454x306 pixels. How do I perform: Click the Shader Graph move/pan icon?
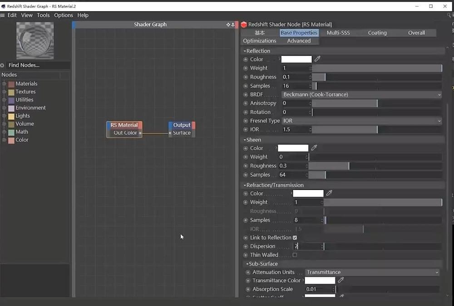pos(228,24)
